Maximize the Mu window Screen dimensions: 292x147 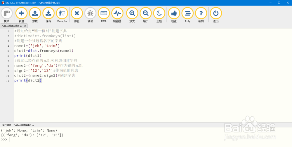[279, 3]
